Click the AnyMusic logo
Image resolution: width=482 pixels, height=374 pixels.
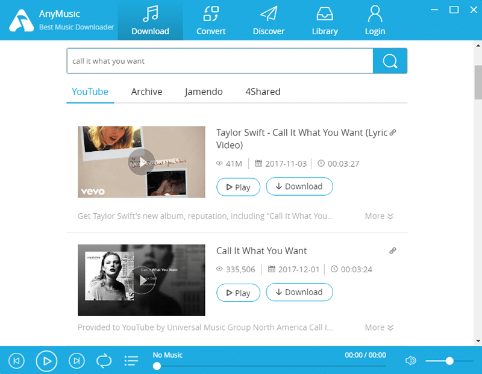[20, 21]
